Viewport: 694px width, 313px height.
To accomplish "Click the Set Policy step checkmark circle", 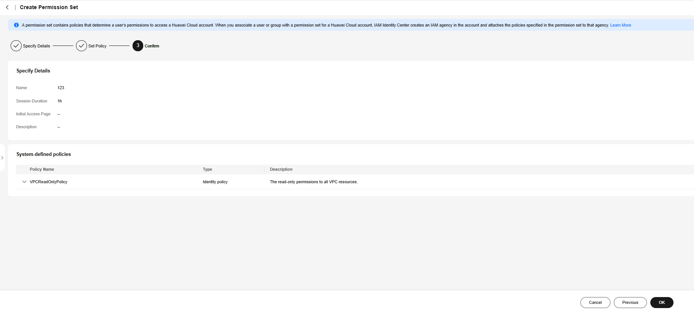I will click(81, 46).
